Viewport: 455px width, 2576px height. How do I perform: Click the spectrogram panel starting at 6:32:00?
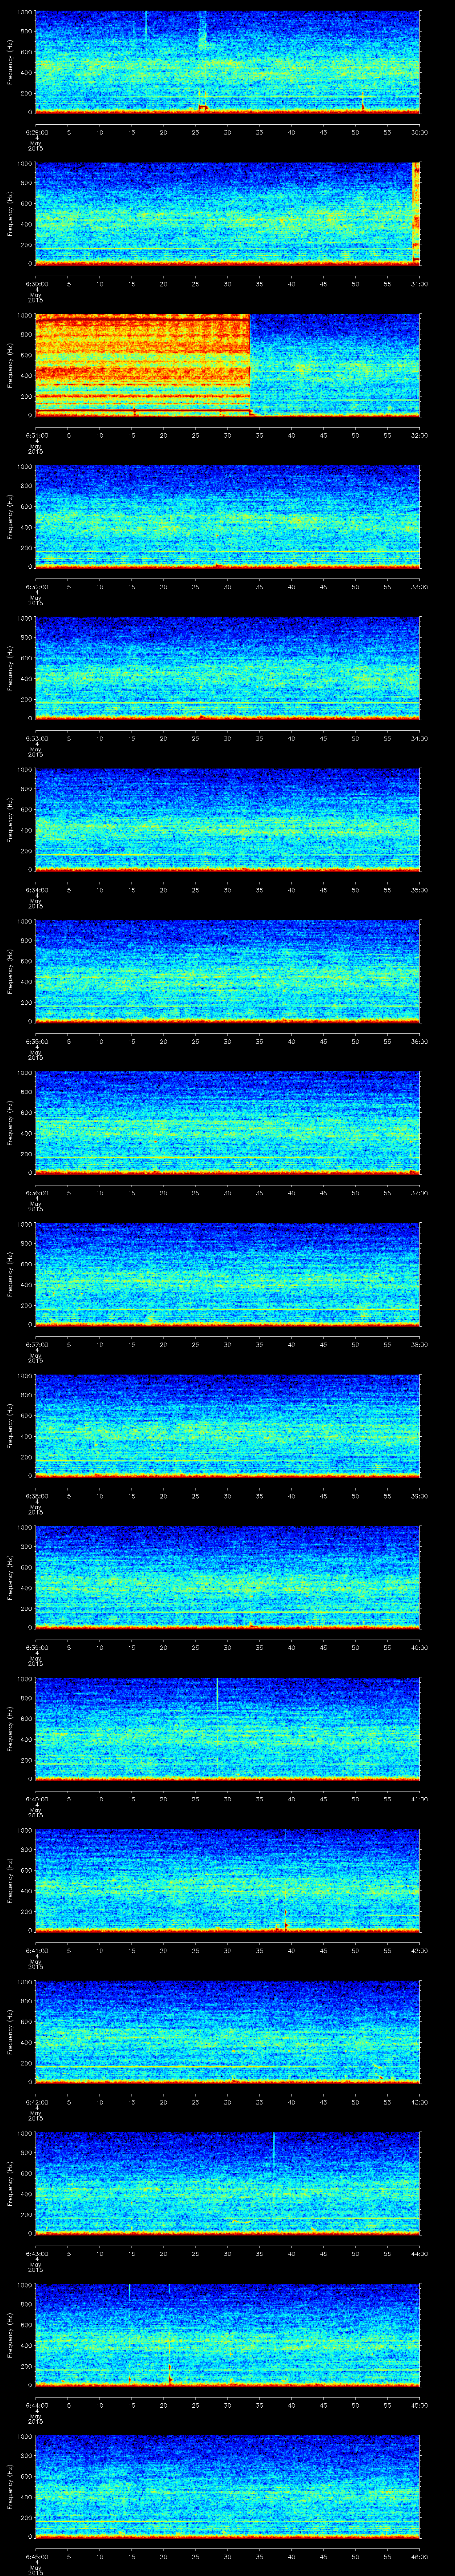228,517
